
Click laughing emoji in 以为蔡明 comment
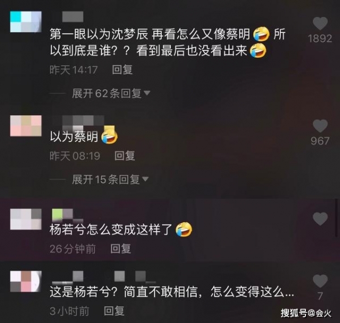[110, 136]
